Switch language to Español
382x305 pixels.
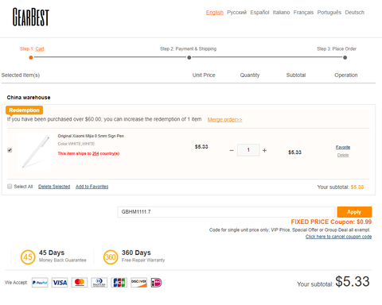point(259,13)
